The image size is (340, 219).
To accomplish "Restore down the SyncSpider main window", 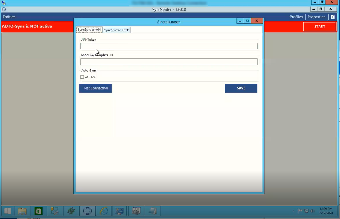I will tap(321, 9).
